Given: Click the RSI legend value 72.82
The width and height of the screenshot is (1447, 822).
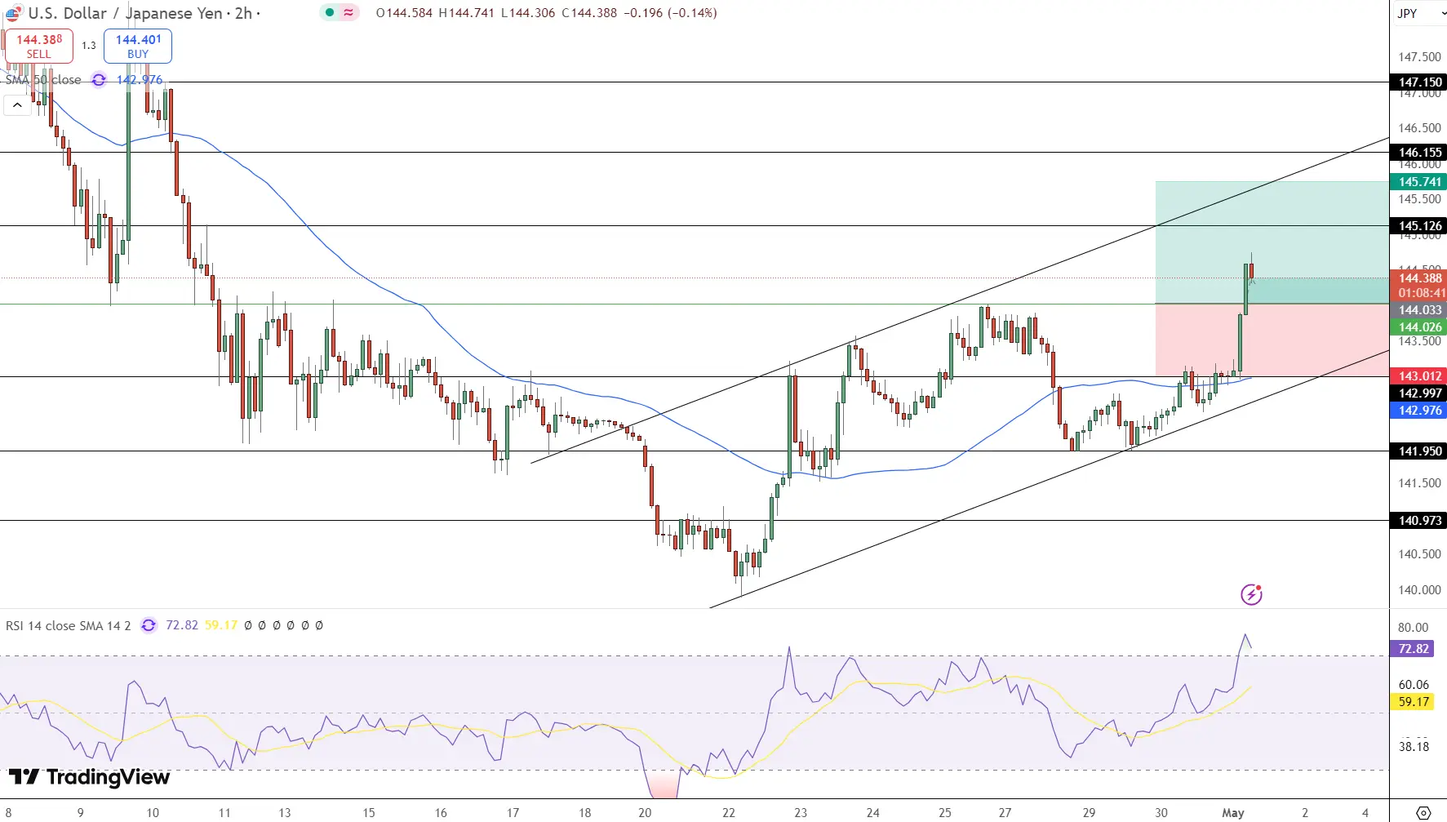Looking at the screenshot, I should pyautogui.click(x=182, y=625).
